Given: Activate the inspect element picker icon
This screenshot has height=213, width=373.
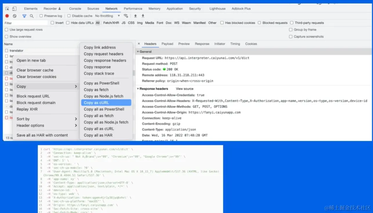Looking at the screenshot, I should [x=7, y=9].
